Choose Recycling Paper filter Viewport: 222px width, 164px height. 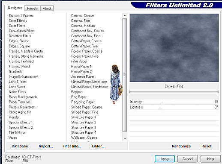pos(83,102)
